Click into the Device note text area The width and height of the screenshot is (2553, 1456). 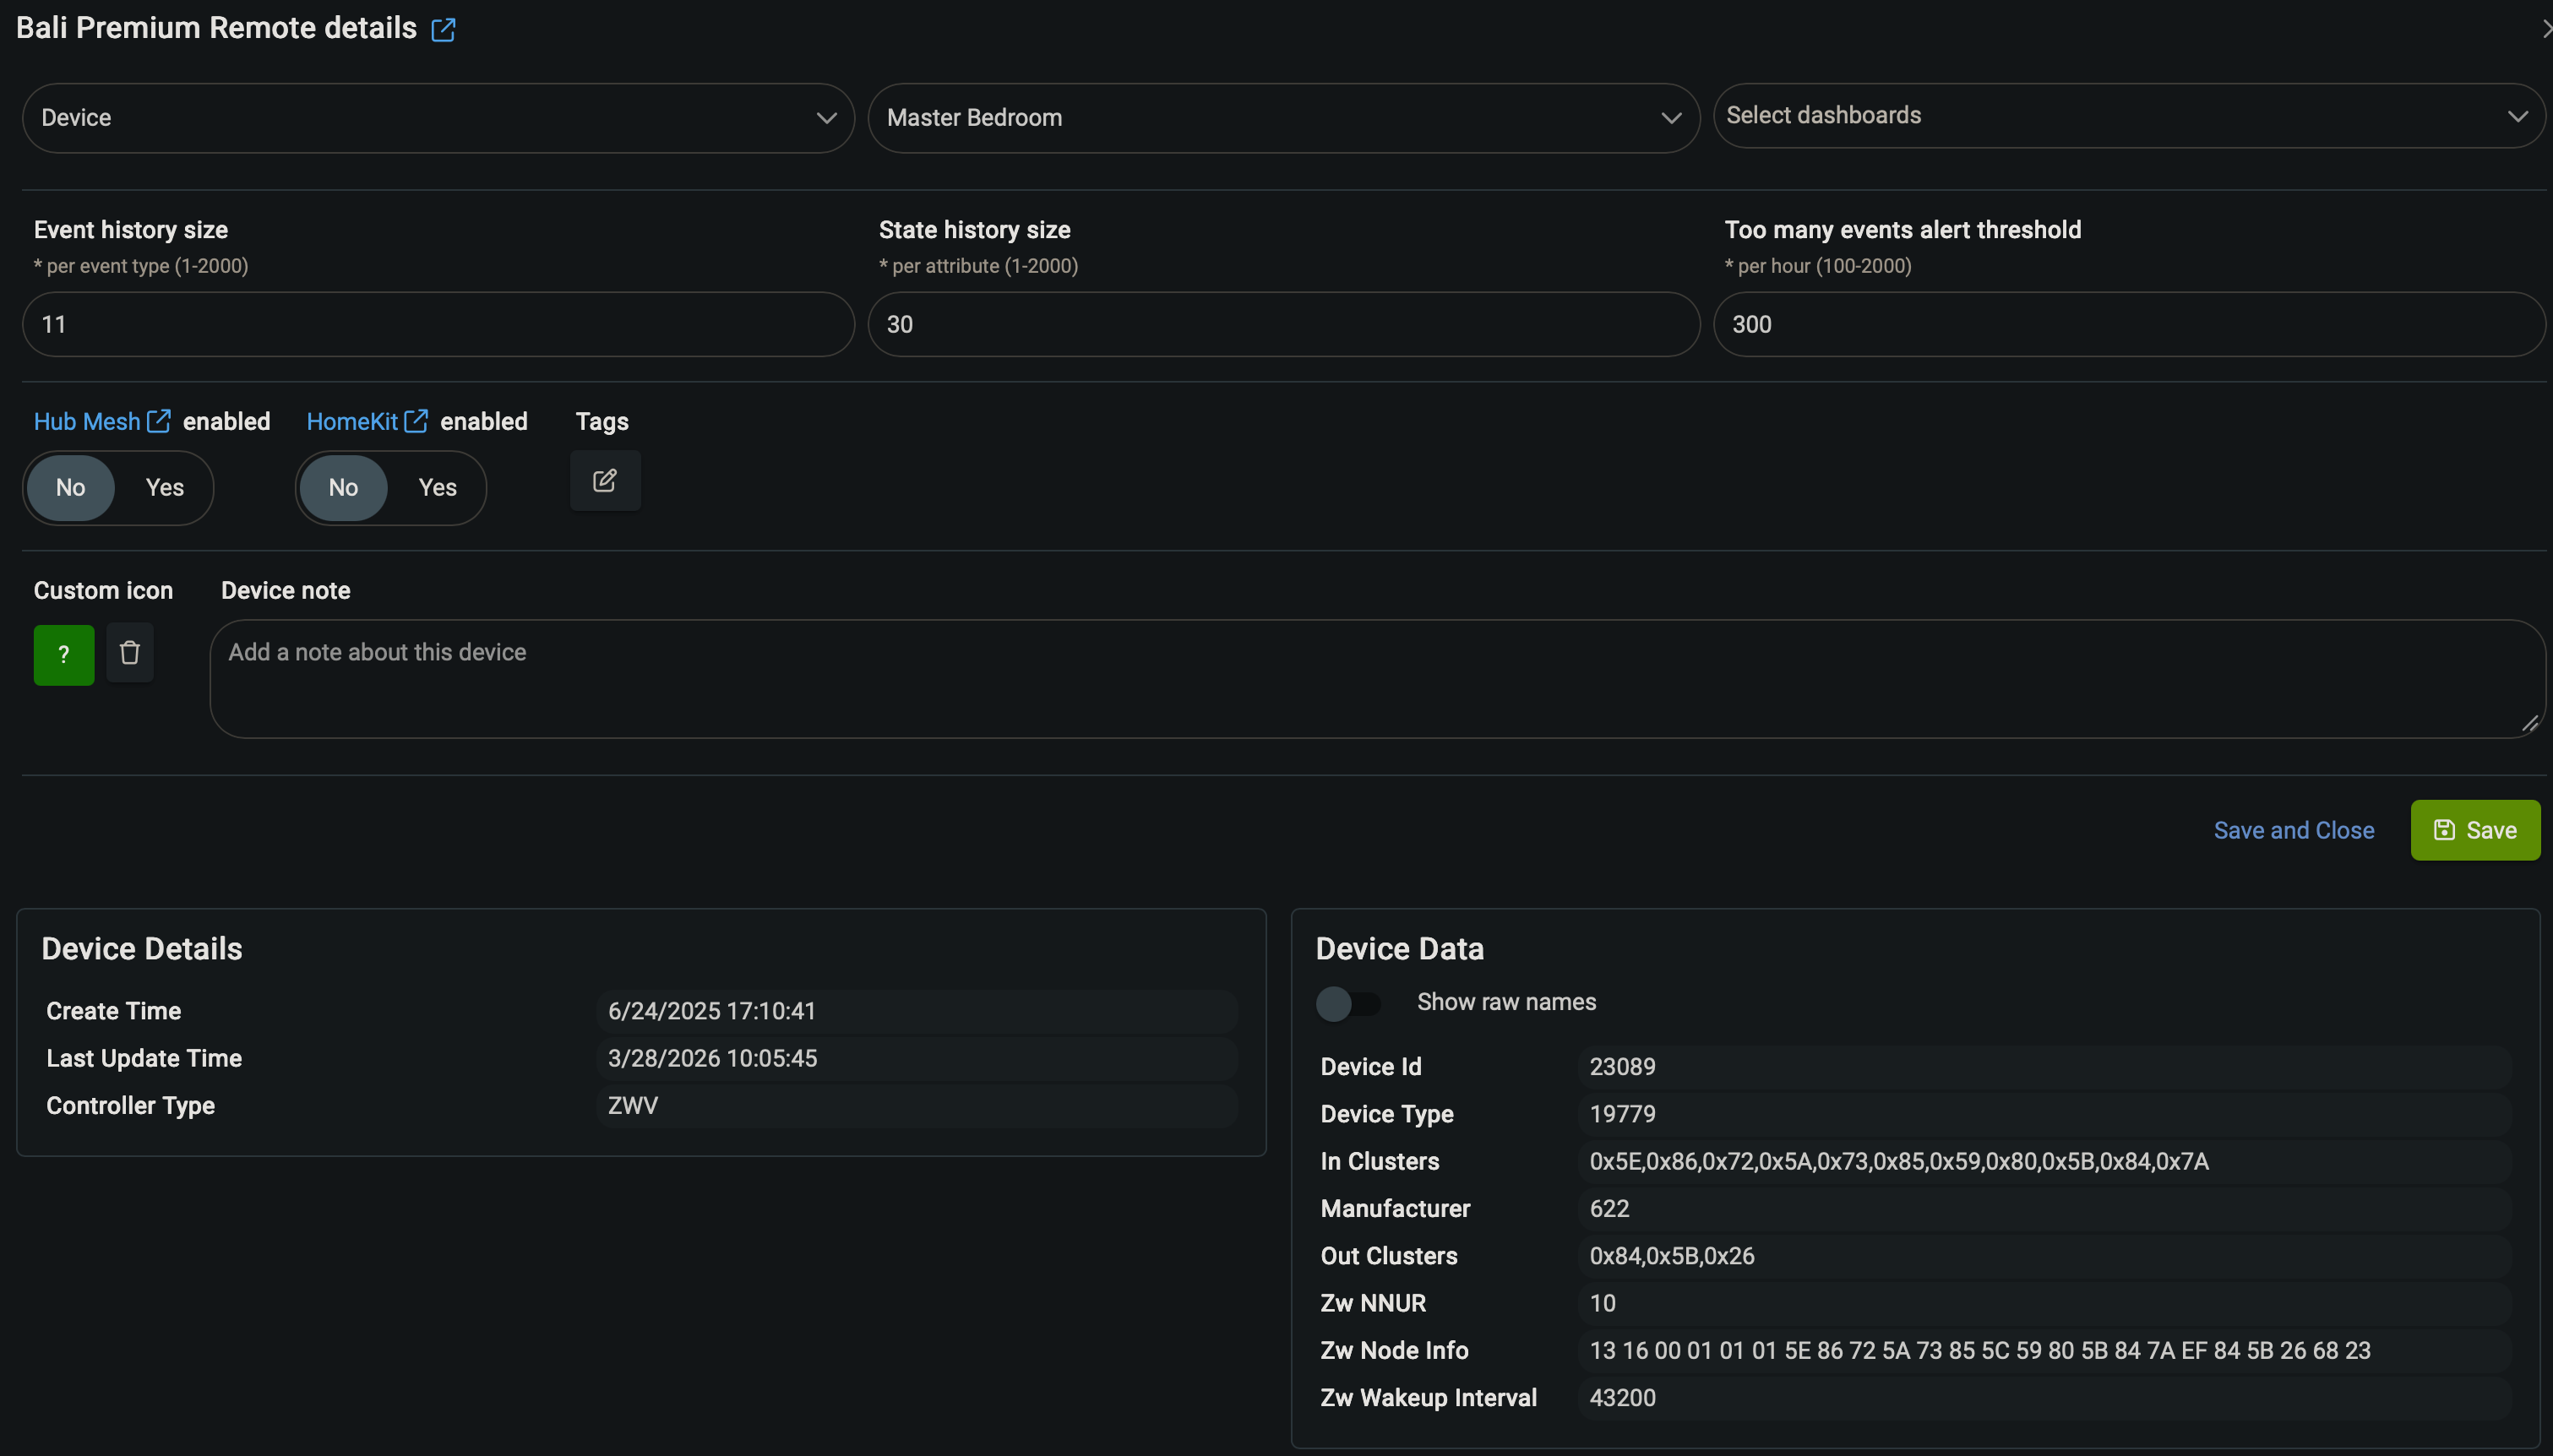coord(1378,679)
